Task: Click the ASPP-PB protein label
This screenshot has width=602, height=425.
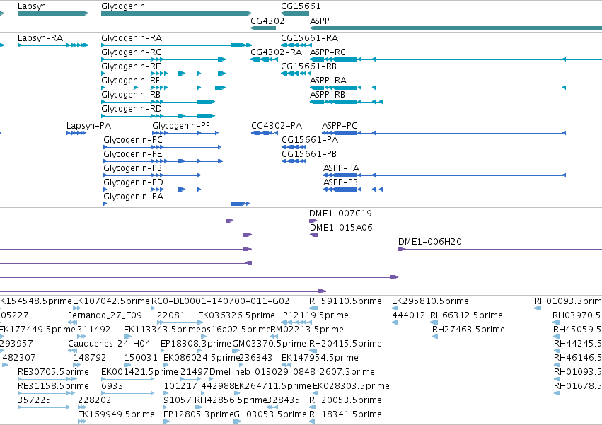Action: click(340, 182)
